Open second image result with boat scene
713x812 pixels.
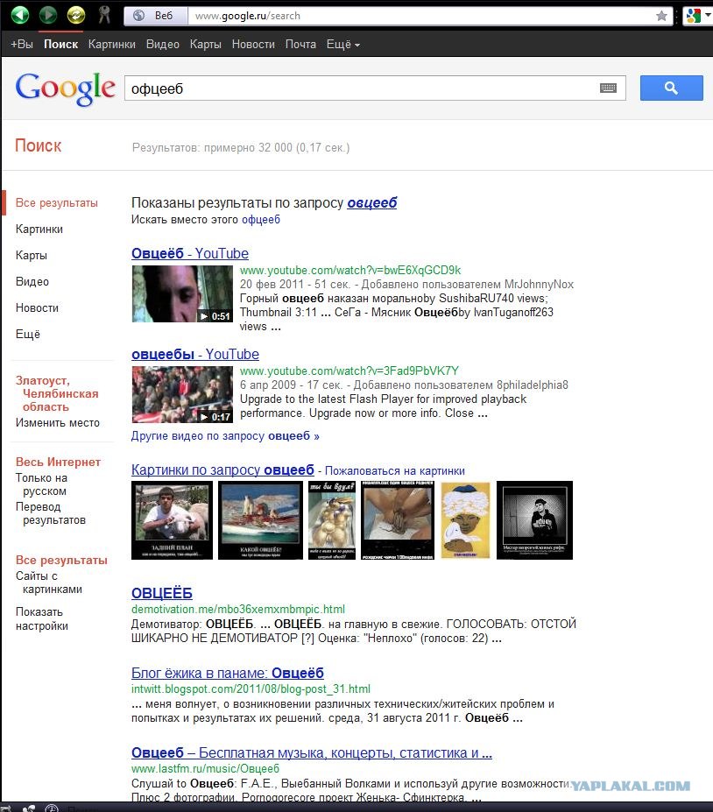pos(260,520)
